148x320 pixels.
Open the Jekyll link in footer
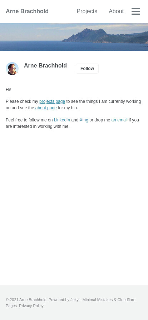75,300
